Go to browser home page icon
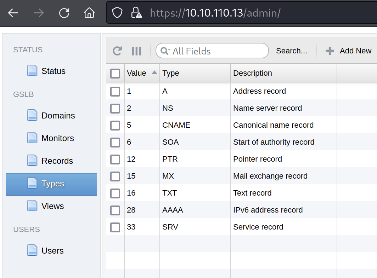The image size is (377, 278). (x=89, y=13)
